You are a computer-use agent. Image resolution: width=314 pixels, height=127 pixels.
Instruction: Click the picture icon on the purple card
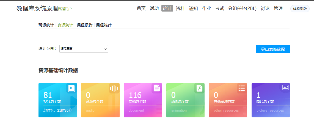285,88
